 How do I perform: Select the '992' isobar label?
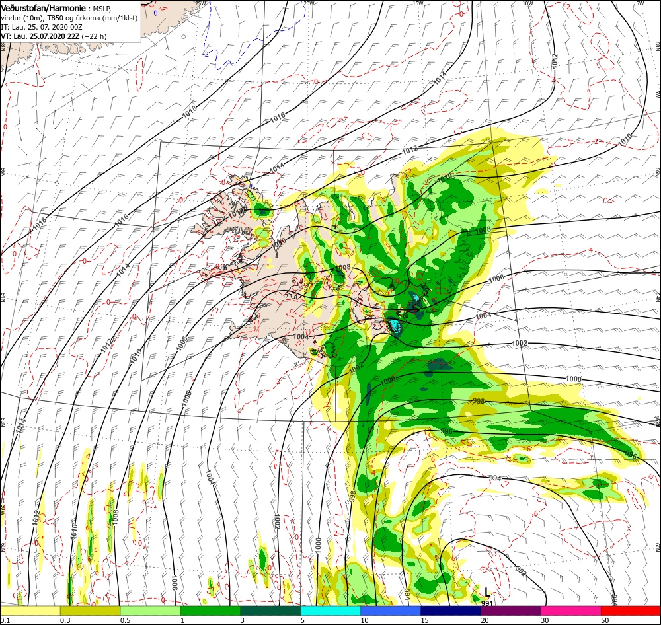[521, 571]
